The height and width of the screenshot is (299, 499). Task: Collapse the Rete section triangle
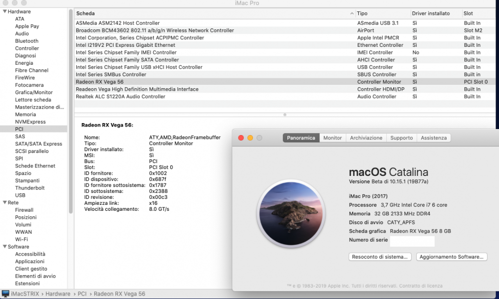point(5,202)
